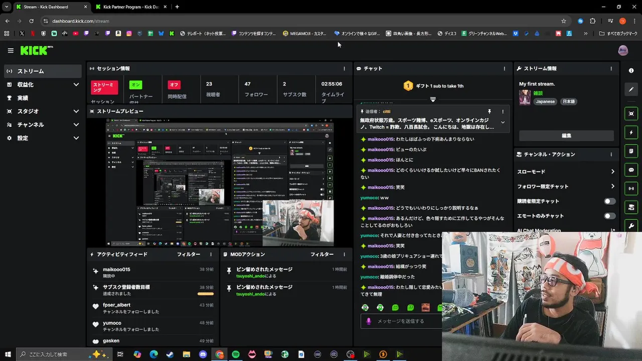The height and width of the screenshot is (361, 642).
Task: Select the pencil edit icon in right sidebar
Action: point(631,89)
